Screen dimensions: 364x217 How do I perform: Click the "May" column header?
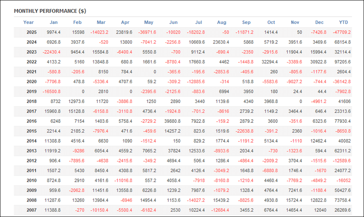[x=149, y=23]
